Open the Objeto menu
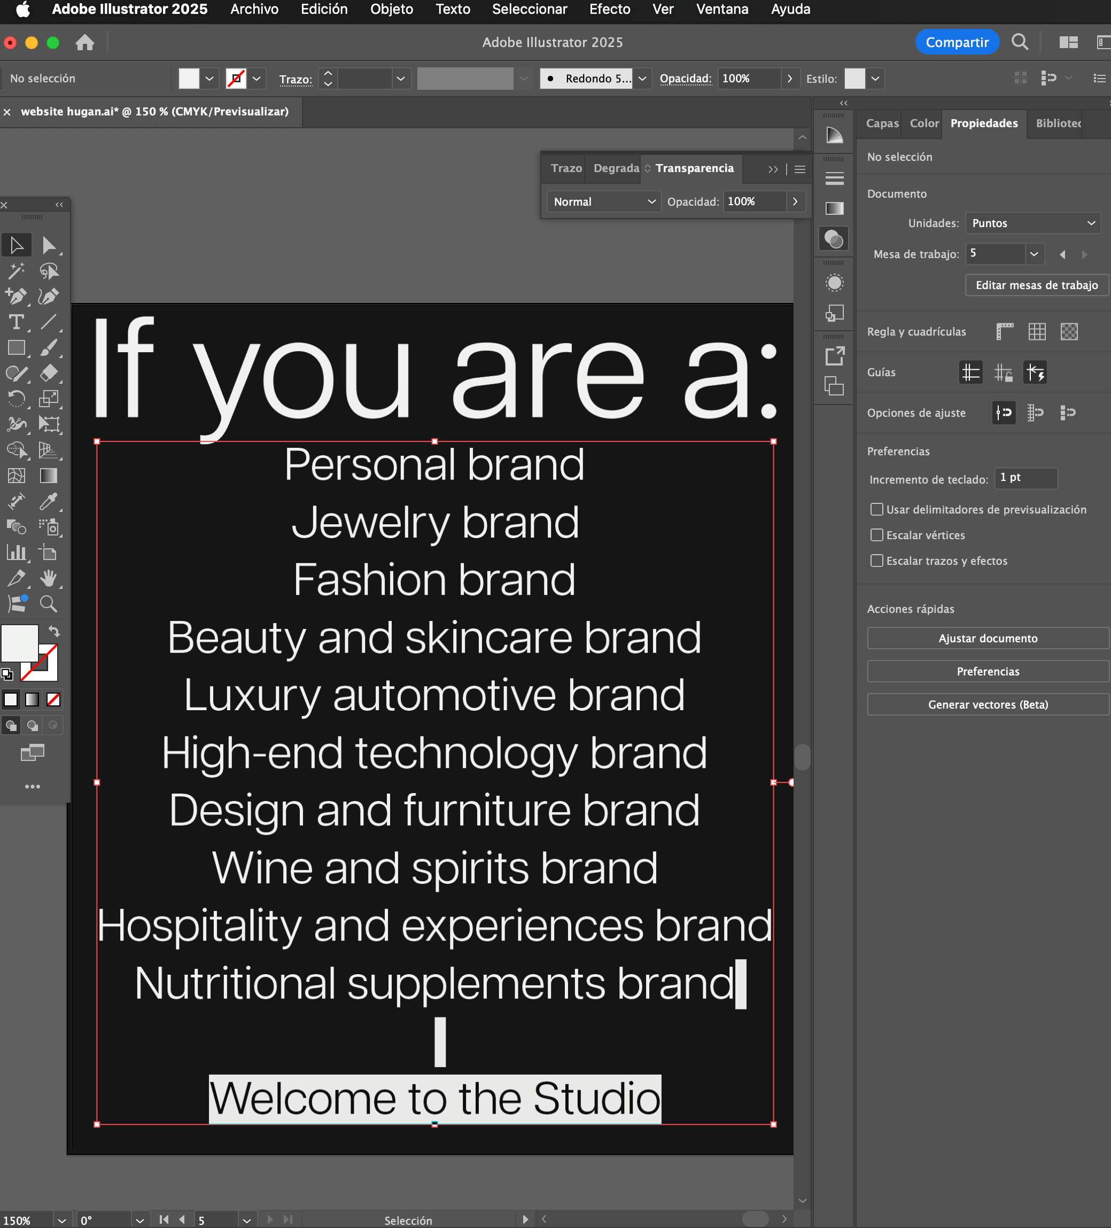The height and width of the screenshot is (1228, 1111). click(x=391, y=9)
